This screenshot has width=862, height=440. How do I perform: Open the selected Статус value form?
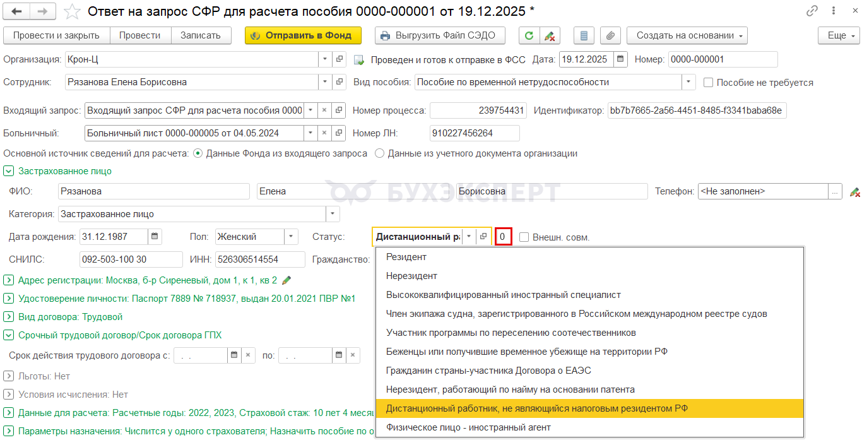[483, 237]
